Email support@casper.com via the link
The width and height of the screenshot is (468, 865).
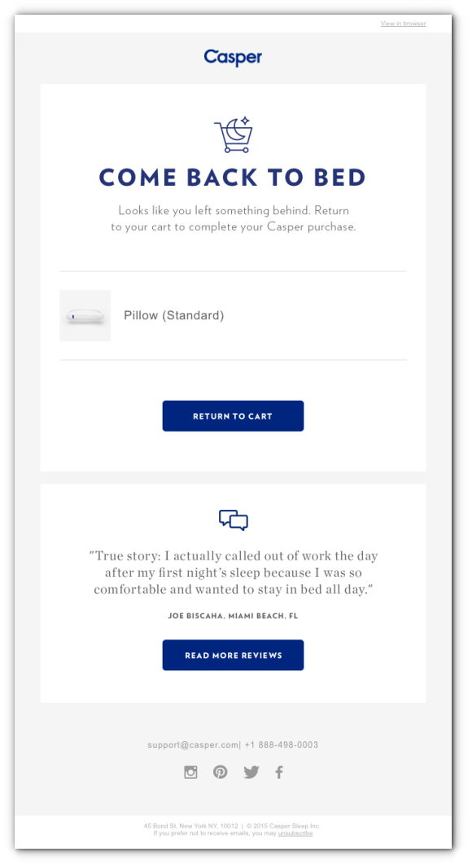tap(193, 744)
